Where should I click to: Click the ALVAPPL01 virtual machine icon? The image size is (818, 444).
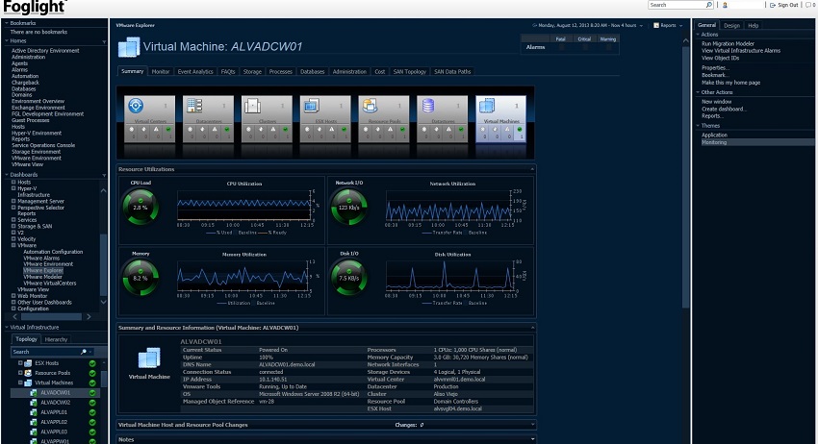click(34, 412)
